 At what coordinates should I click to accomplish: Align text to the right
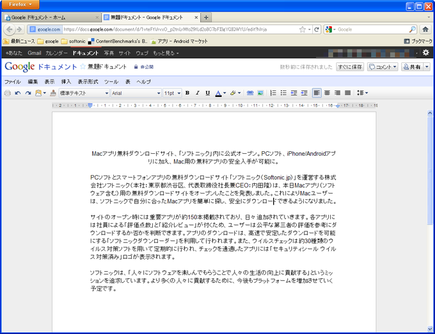pos(337,93)
